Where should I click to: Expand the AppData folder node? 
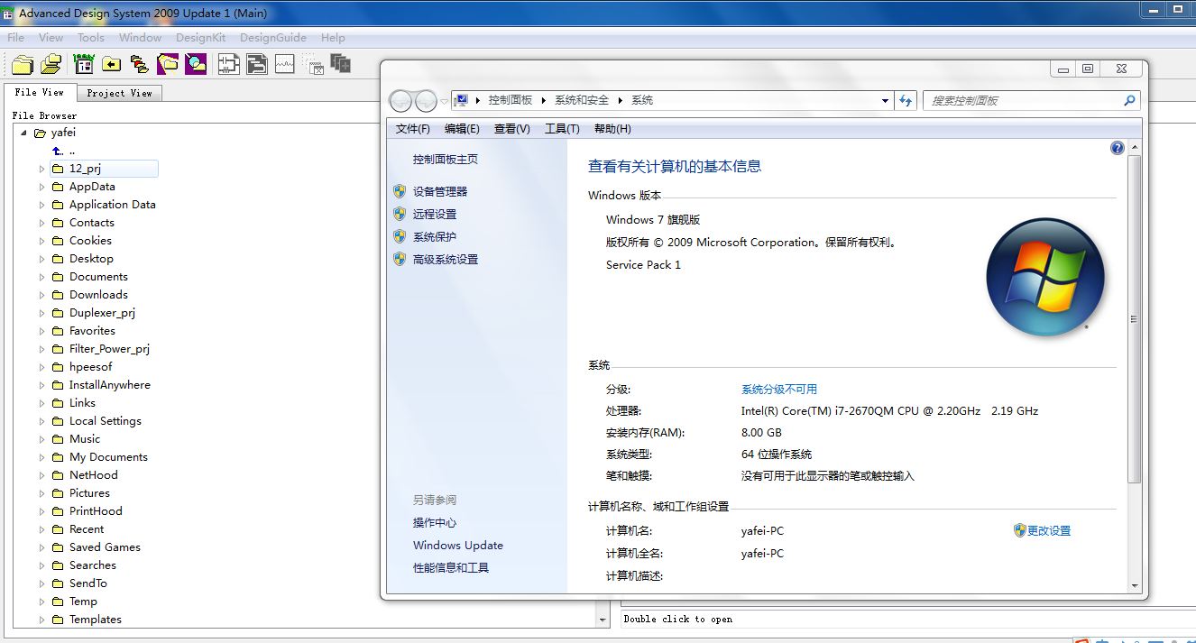[41, 187]
